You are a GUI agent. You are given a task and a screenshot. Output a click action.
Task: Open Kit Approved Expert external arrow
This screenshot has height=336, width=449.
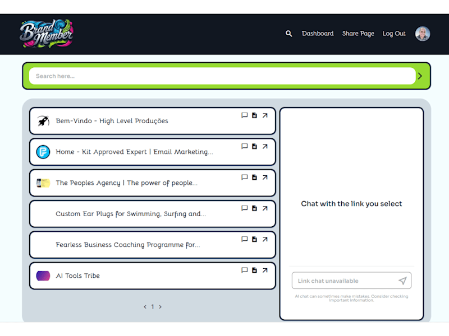point(265,146)
